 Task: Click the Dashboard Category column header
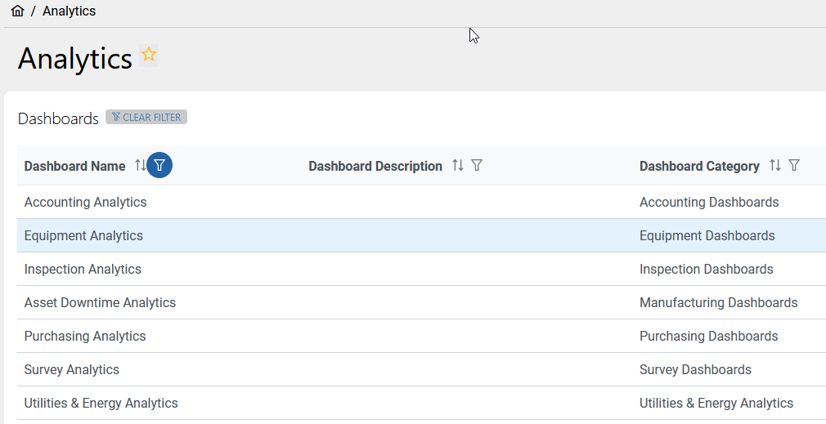point(699,167)
